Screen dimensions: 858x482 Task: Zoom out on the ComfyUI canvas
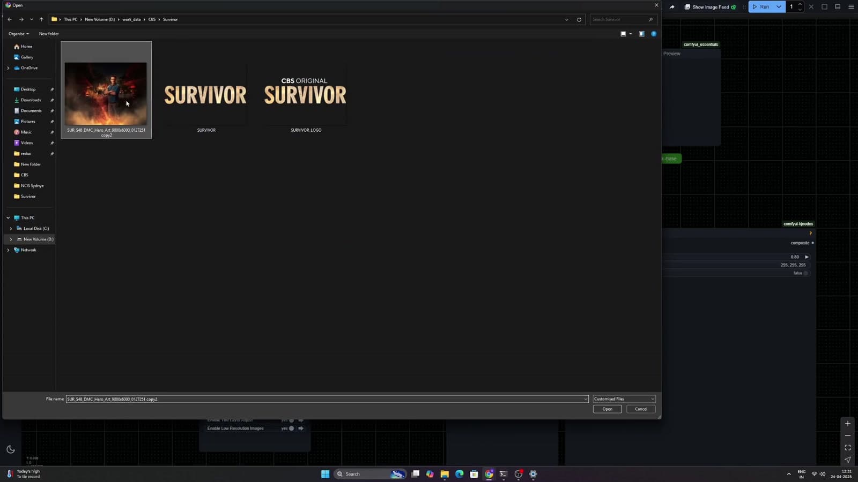pyautogui.click(x=848, y=436)
